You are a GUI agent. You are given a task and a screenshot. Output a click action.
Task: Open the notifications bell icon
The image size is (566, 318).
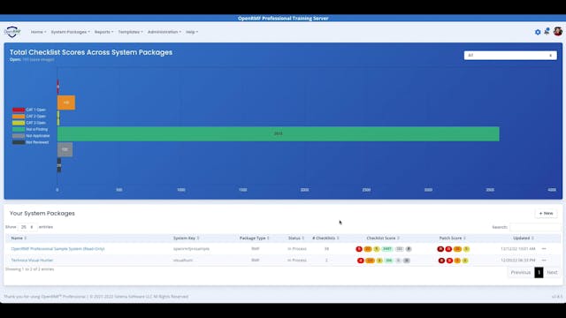547,32
